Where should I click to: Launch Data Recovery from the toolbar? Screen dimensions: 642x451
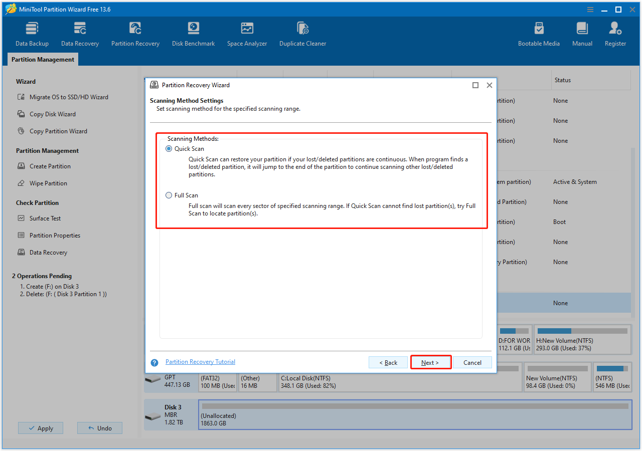pyautogui.click(x=80, y=33)
